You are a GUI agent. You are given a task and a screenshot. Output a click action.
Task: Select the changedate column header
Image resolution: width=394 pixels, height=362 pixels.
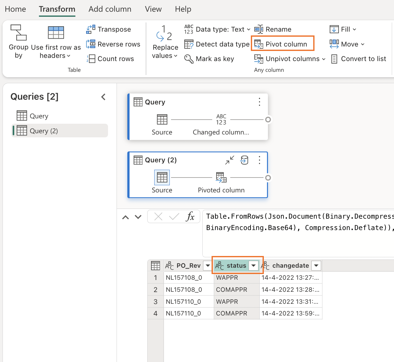pyautogui.click(x=290, y=265)
